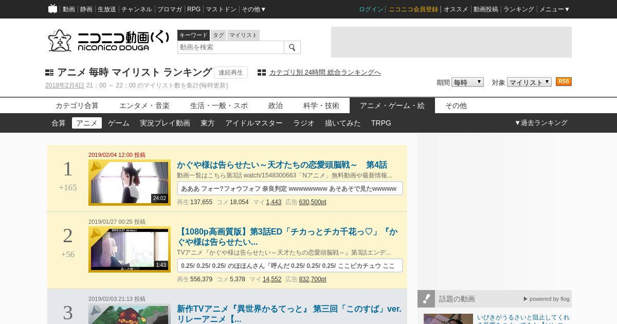Viewport: 617px width, 324px height.
Task: Expand the メニュー▼ menu
Action: tap(554, 9)
